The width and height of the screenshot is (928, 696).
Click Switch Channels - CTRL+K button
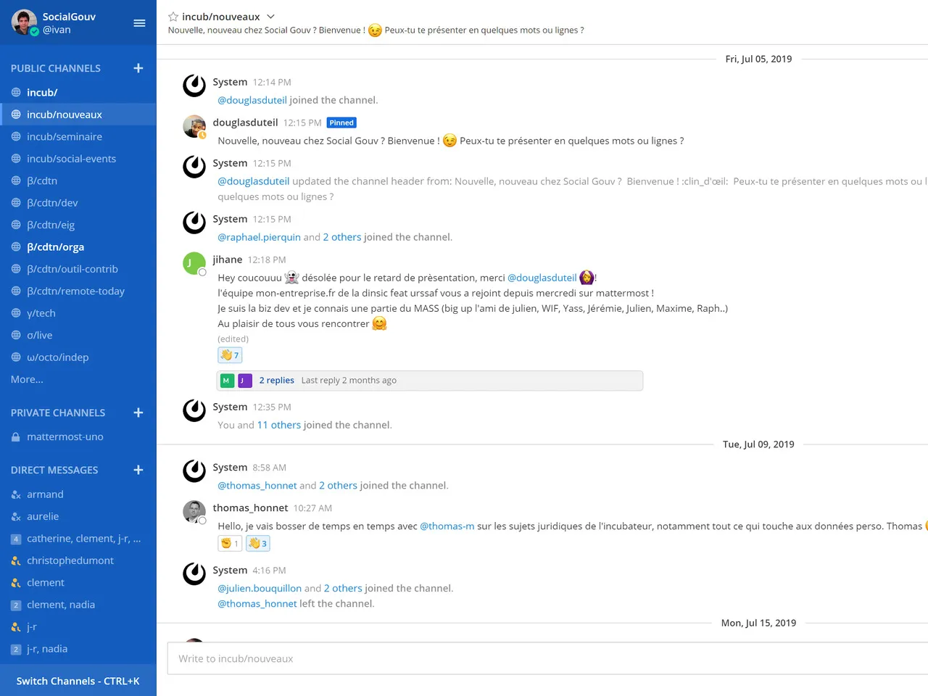point(78,681)
